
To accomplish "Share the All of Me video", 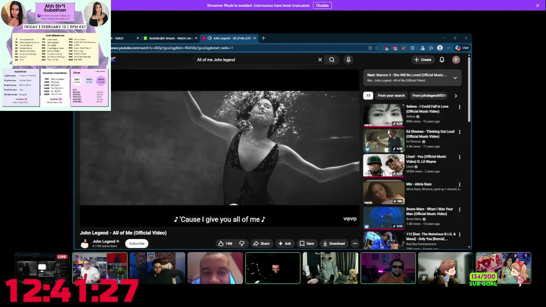I will pyautogui.click(x=261, y=243).
